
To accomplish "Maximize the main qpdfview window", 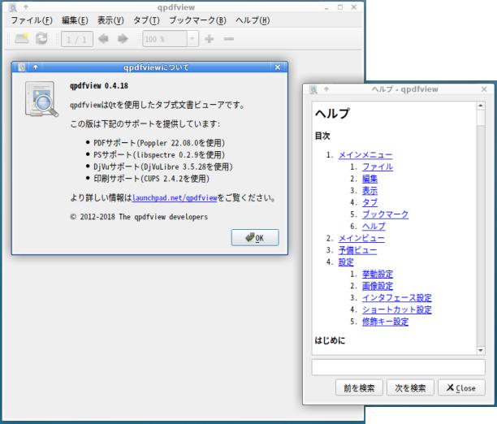I will [340, 7].
